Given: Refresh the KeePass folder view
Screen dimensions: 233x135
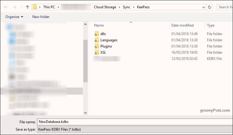Looking at the screenshot, I should 210,7.
